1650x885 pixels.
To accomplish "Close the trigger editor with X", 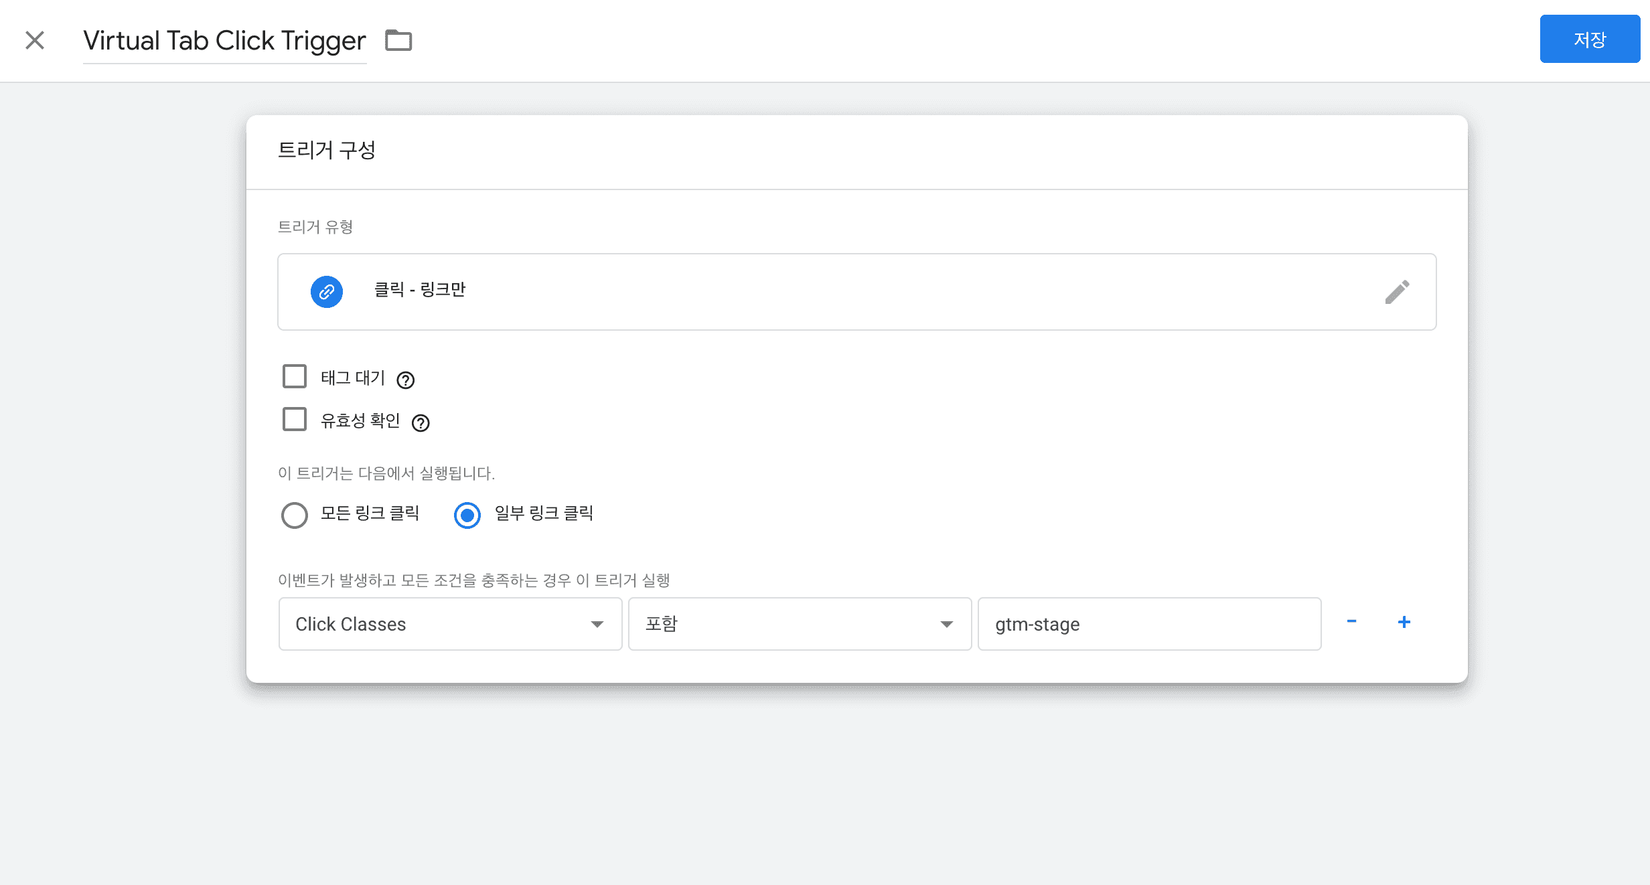I will click(35, 40).
